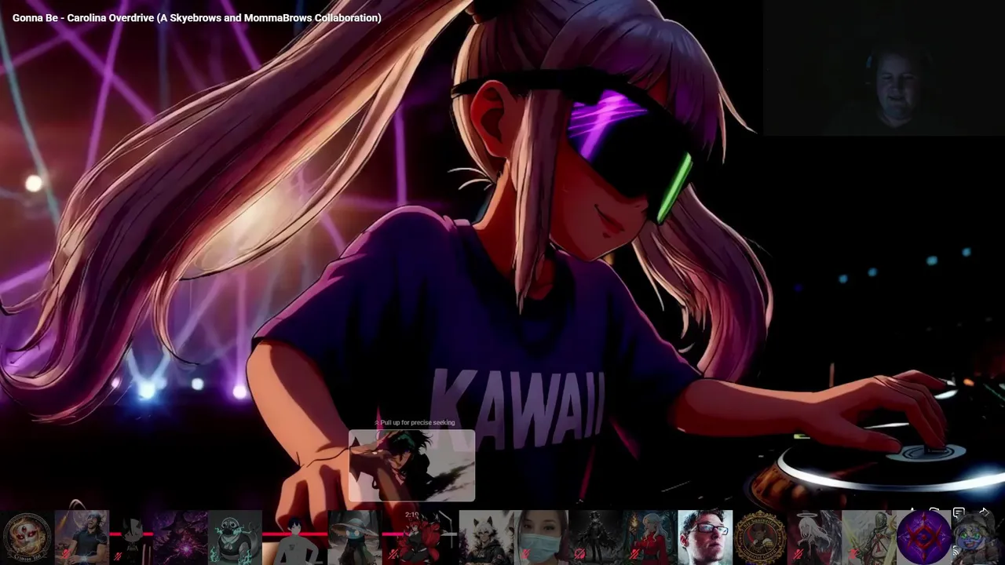The height and width of the screenshot is (565, 1005).
Task: Select the seal with teal flames avatar
Action: click(x=235, y=538)
